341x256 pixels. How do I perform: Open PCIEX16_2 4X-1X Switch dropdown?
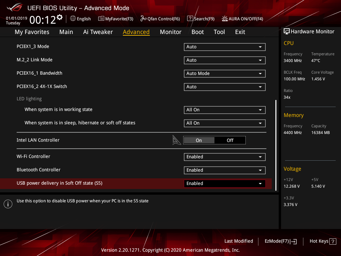(225, 87)
